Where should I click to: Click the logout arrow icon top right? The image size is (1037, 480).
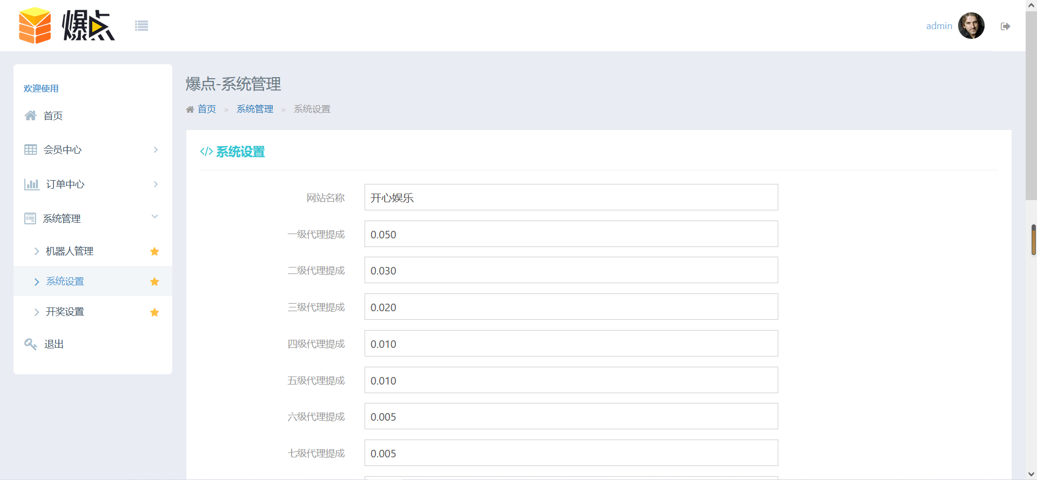pos(1005,26)
